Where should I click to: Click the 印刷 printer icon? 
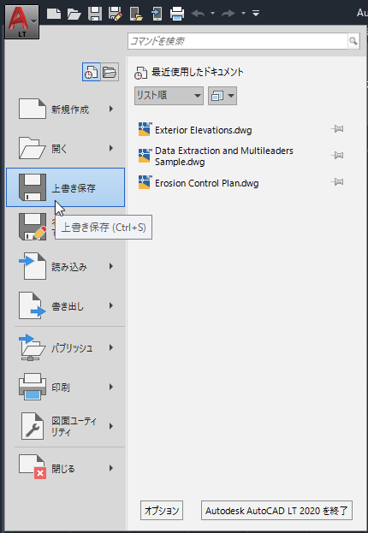coord(33,387)
